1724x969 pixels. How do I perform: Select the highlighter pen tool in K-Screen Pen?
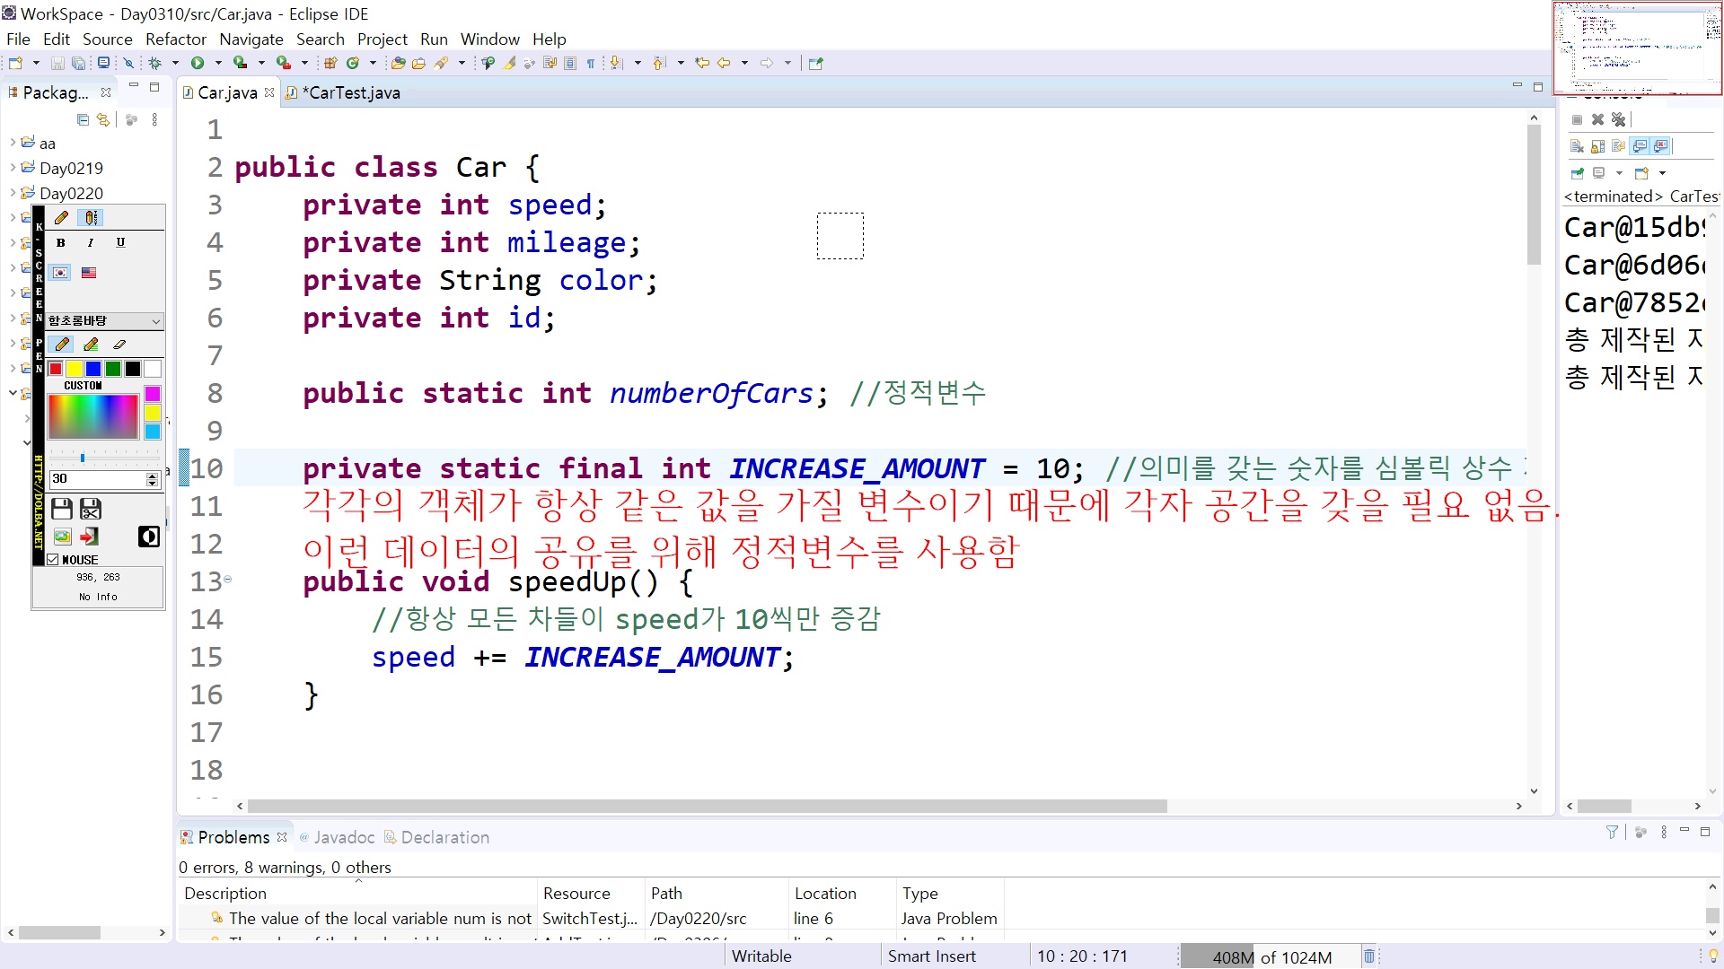point(91,345)
